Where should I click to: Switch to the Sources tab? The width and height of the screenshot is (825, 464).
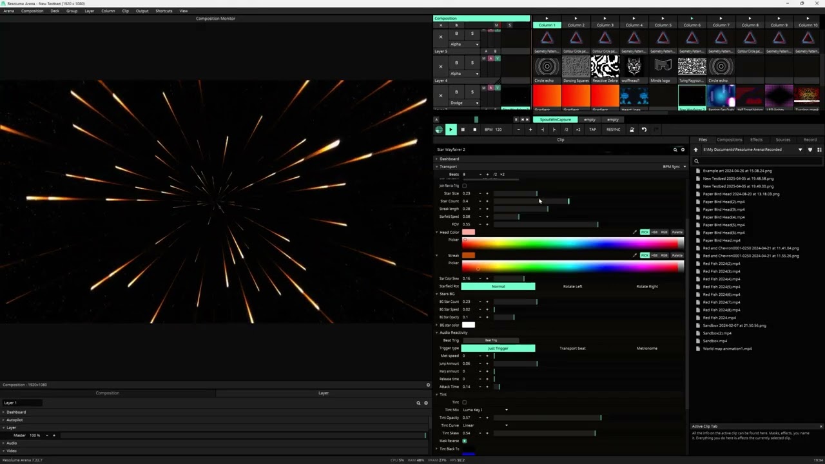[783, 139]
